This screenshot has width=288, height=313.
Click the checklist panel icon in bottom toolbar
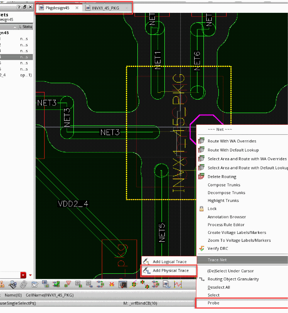click(123, 284)
